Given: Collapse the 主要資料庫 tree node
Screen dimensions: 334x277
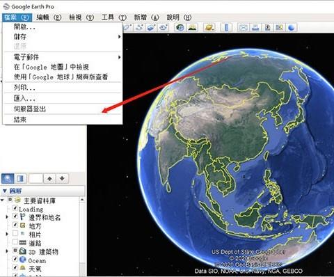Looking at the screenshot, I should pos(2,200).
